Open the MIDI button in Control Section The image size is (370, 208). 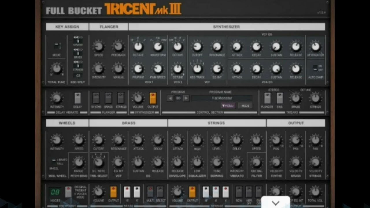[245, 106]
